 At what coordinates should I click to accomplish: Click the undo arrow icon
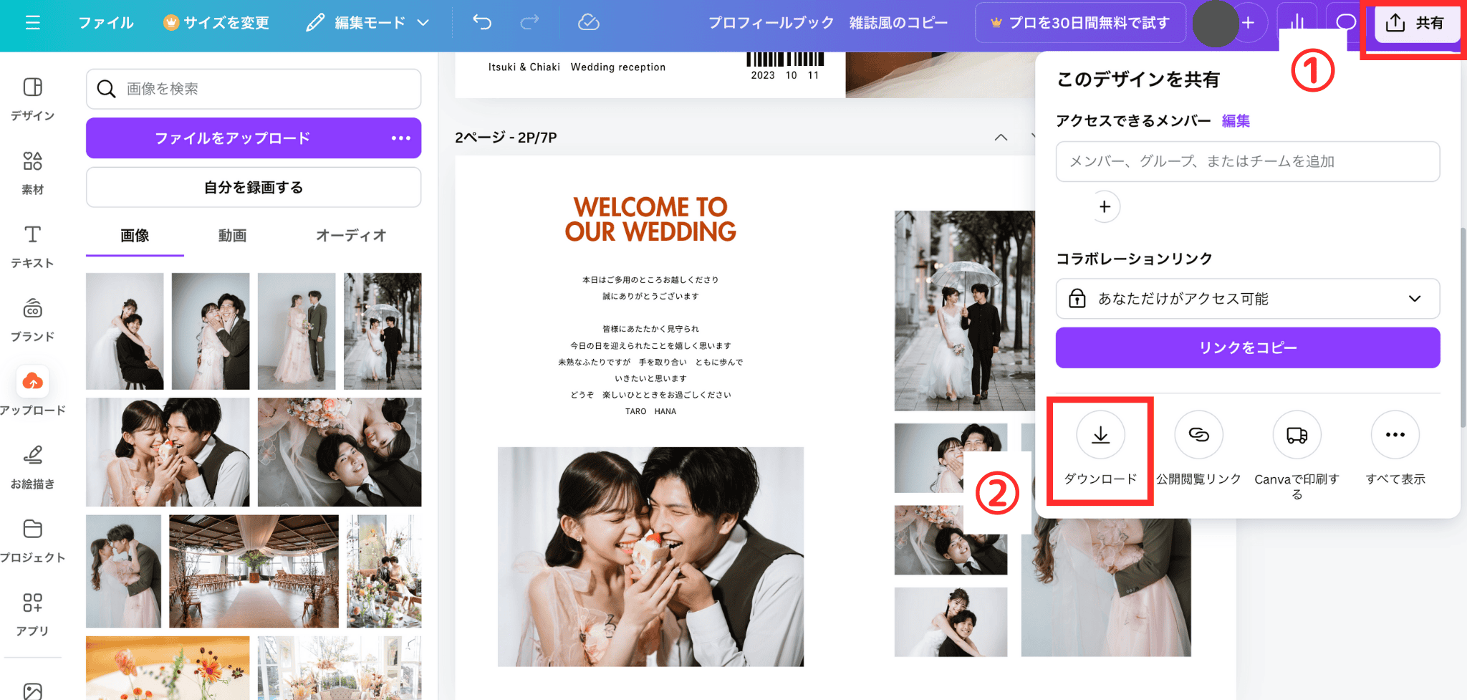(x=482, y=23)
